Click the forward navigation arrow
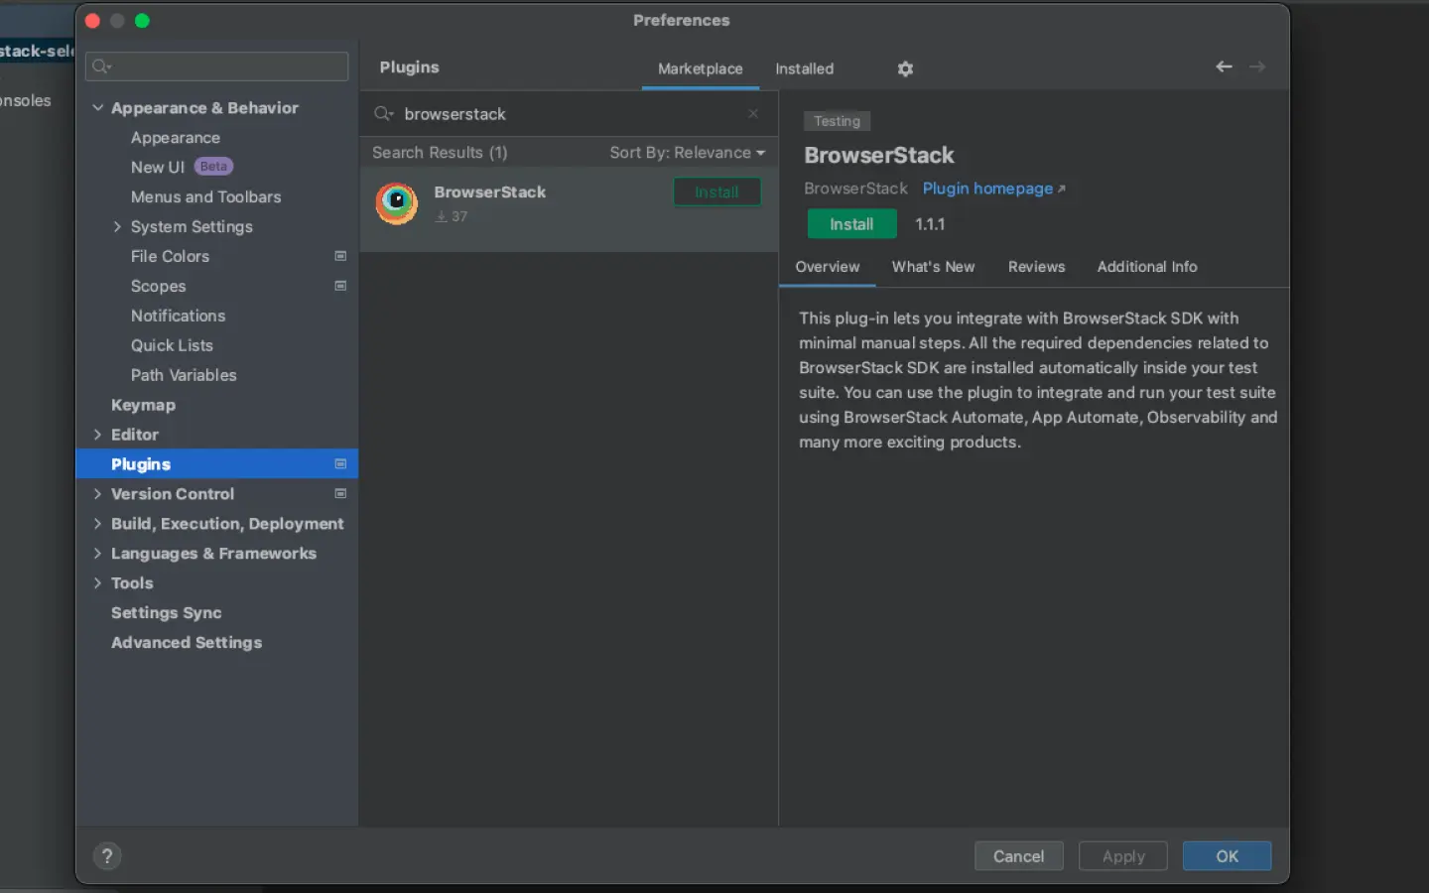This screenshot has height=893, width=1429. [x=1257, y=66]
